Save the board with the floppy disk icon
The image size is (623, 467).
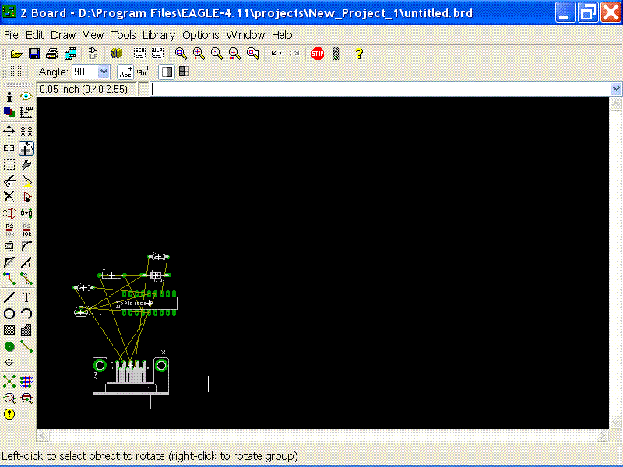34,54
